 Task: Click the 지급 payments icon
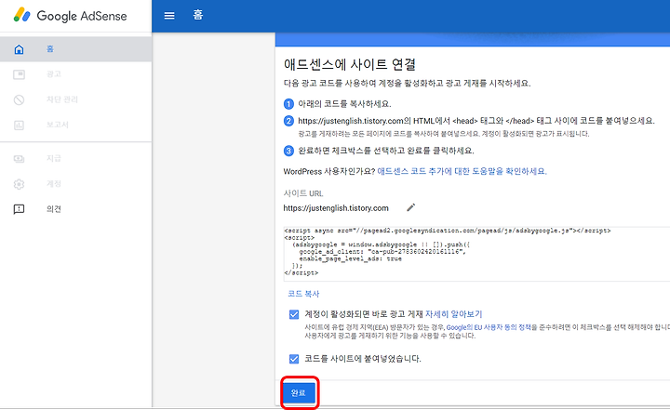(19, 159)
